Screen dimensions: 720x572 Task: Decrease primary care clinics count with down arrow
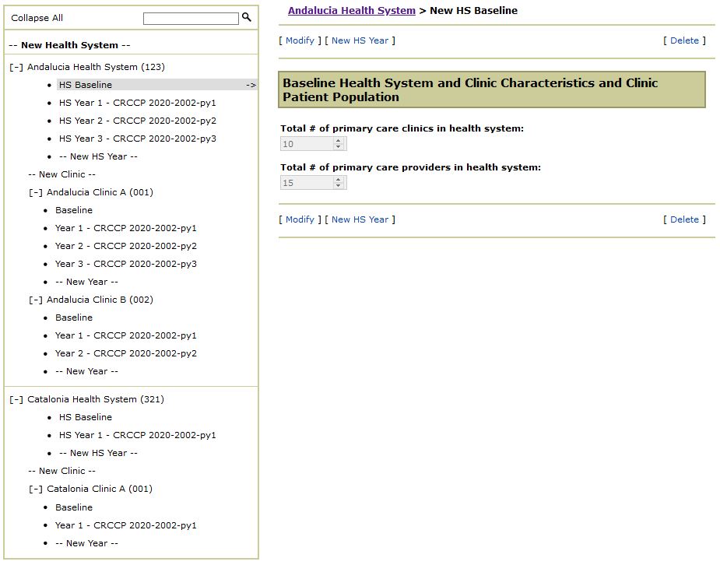339,147
